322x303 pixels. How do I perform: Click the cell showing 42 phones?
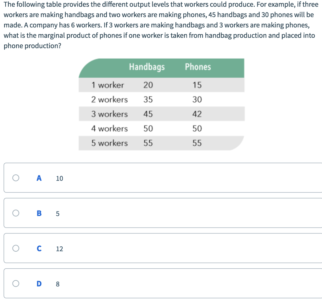198,114
